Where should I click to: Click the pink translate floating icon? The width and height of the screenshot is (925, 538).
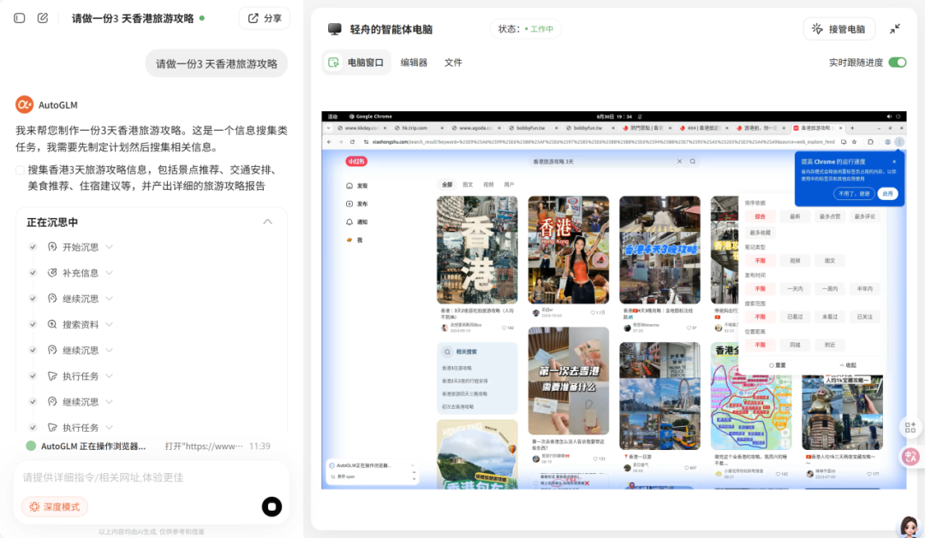(910, 456)
